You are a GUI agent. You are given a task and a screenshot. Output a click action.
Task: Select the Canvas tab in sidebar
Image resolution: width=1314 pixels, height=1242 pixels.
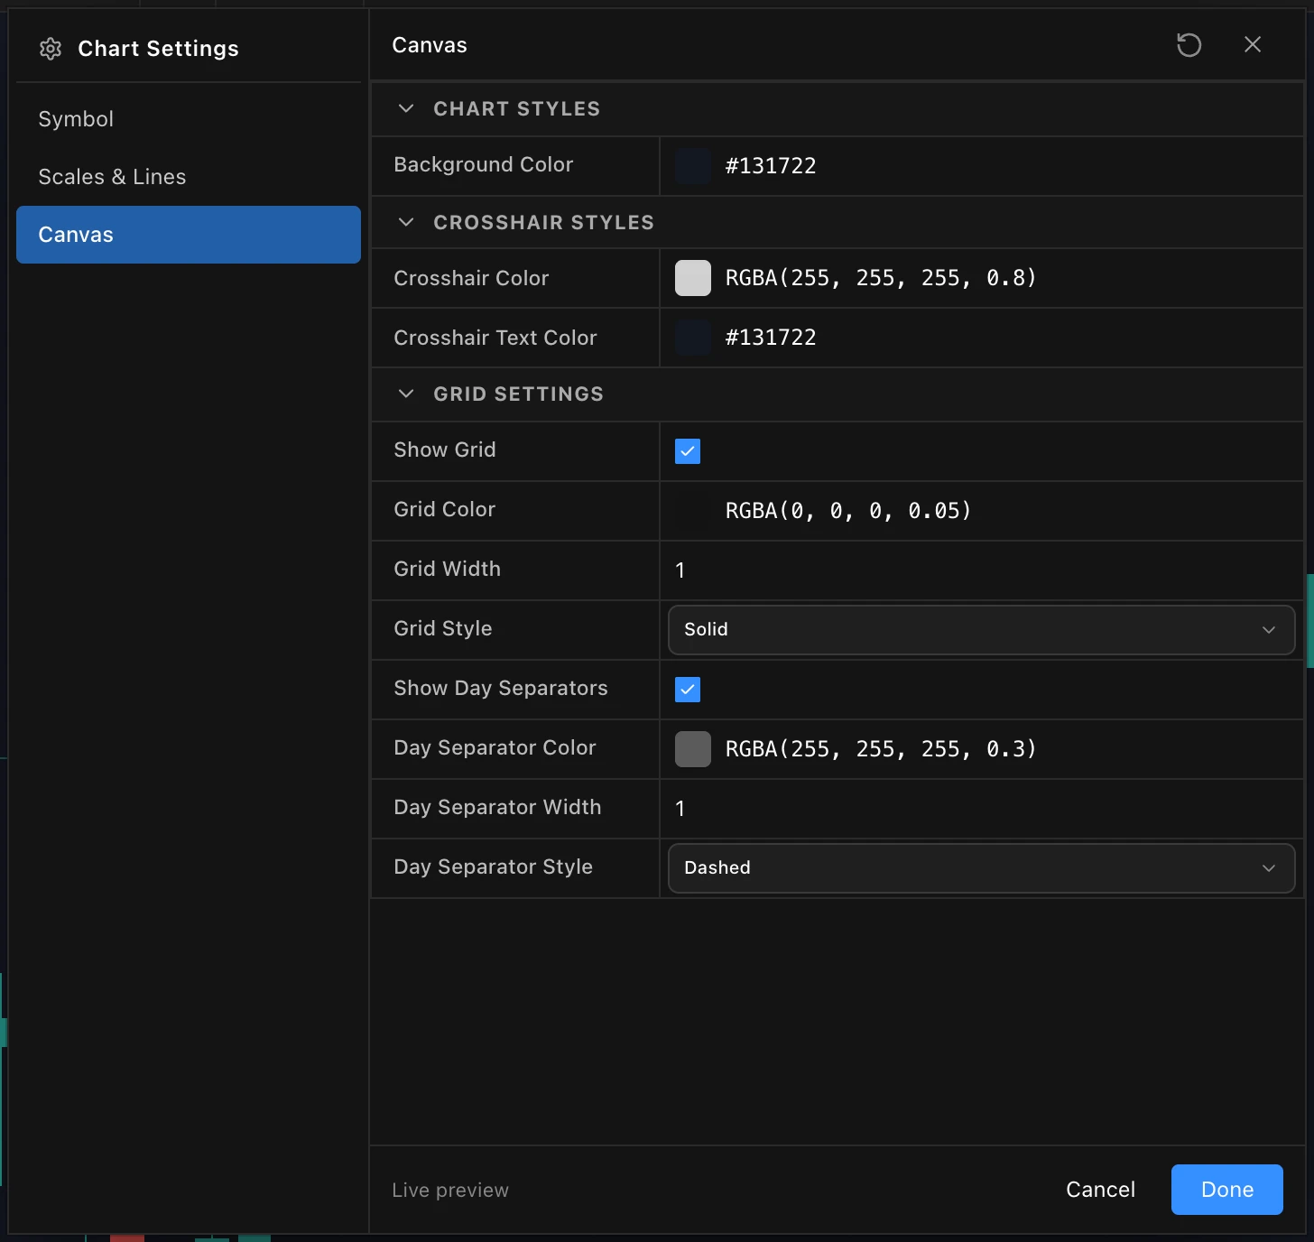(189, 235)
